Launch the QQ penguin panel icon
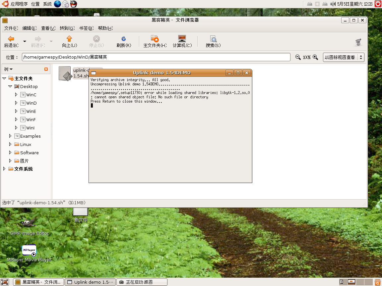Image resolution: width=382 pixels, height=286 pixels. [x=74, y=4]
